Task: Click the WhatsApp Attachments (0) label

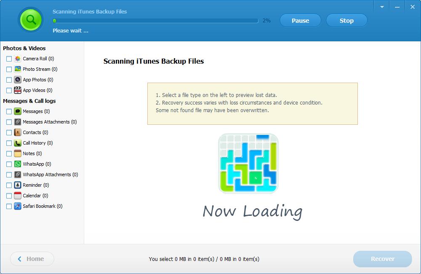Action: click(x=51, y=175)
